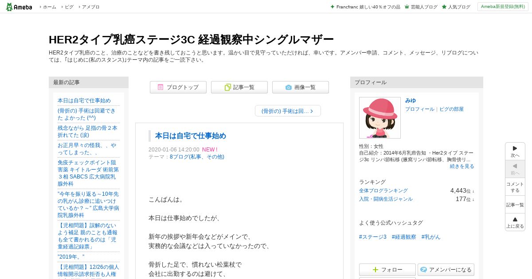Click the profile avatar image
This screenshot has width=532, height=279.
tap(380, 118)
